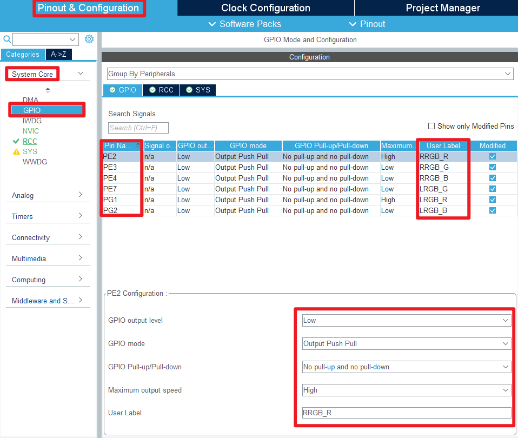Expand the Multimedia category
The height and width of the screenshot is (438, 518).
tap(80, 258)
